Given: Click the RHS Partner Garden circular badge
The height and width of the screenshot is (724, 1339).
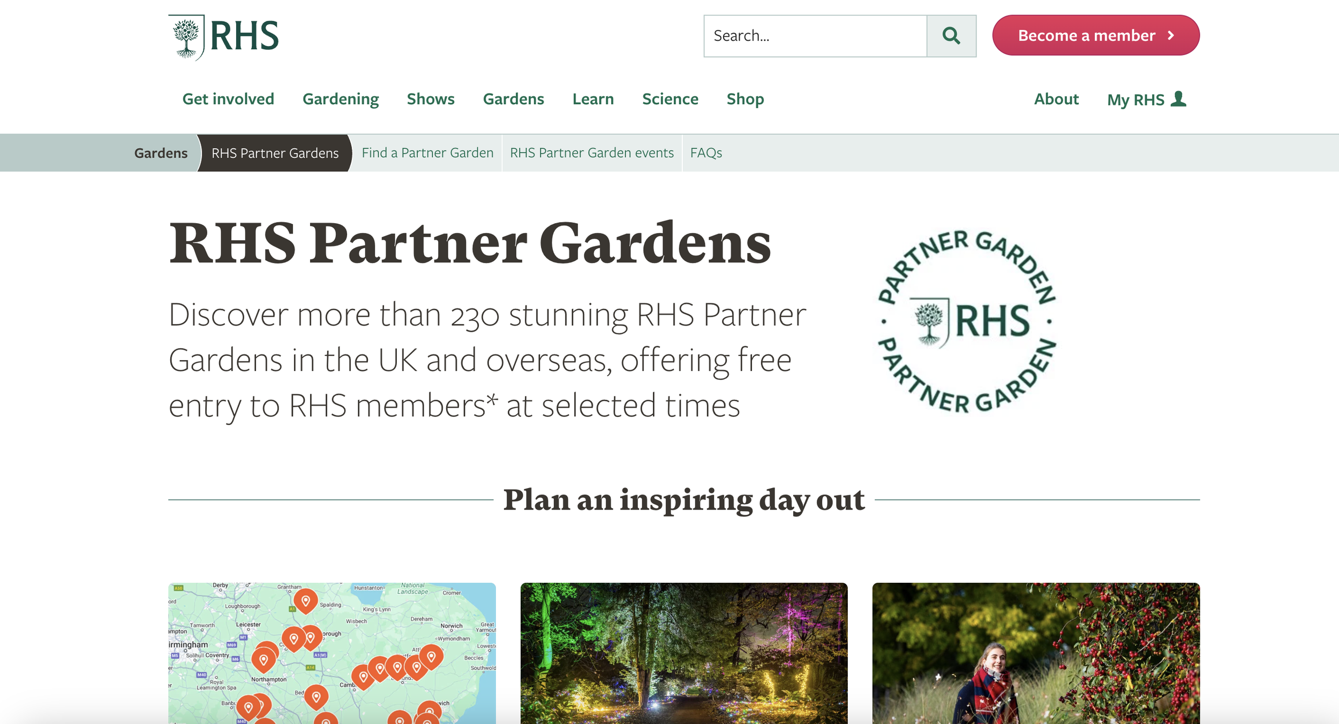Looking at the screenshot, I should pos(967,322).
